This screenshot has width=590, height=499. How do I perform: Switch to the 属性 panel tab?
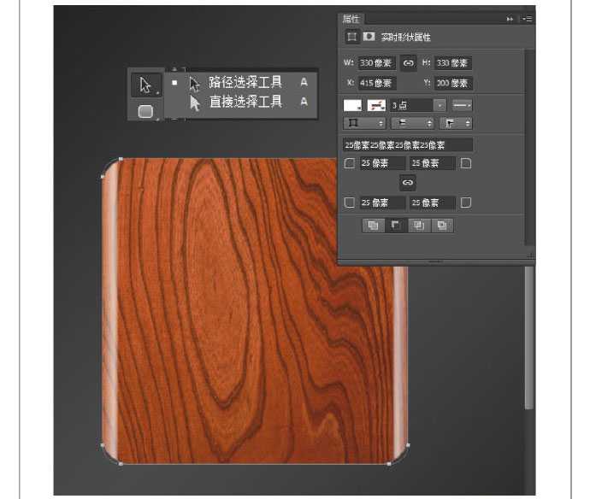pyautogui.click(x=351, y=18)
